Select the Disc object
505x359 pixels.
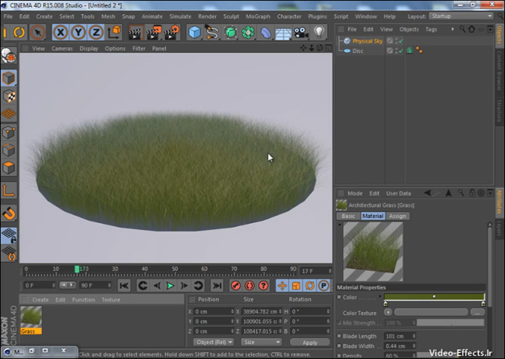tap(358, 51)
